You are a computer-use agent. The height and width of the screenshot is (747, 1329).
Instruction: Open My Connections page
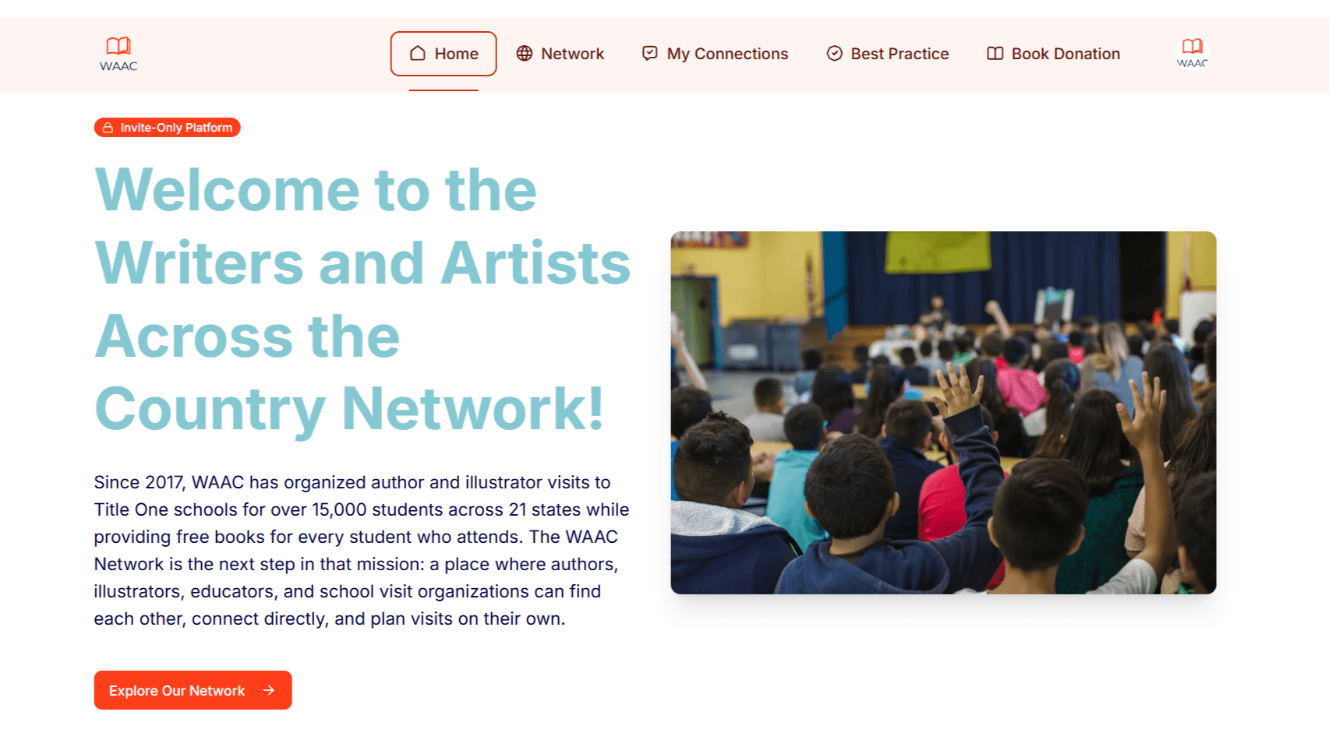pos(727,54)
